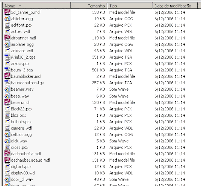Viewport: 201px width, 186px height.
Task: Click the click.wav sound icon
Action: (7, 141)
